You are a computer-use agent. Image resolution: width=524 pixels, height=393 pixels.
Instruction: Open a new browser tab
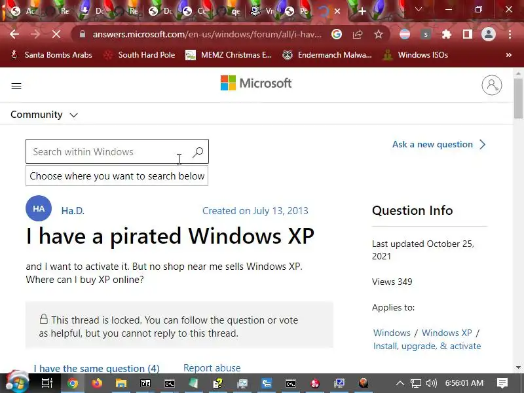point(362,11)
